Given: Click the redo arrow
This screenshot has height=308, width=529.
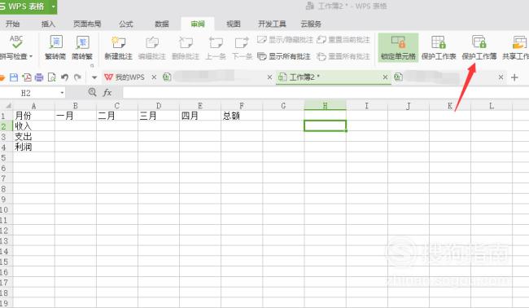Looking at the screenshot, I should pos(77,77).
